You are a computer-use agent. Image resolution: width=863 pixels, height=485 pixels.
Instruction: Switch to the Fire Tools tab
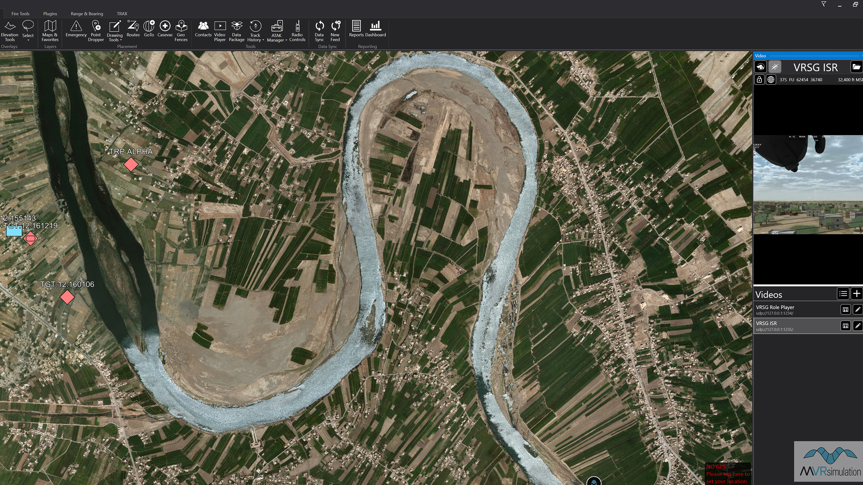point(20,14)
